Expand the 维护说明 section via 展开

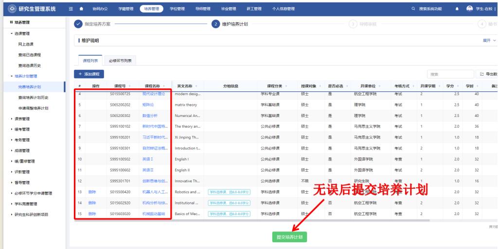[488, 40]
